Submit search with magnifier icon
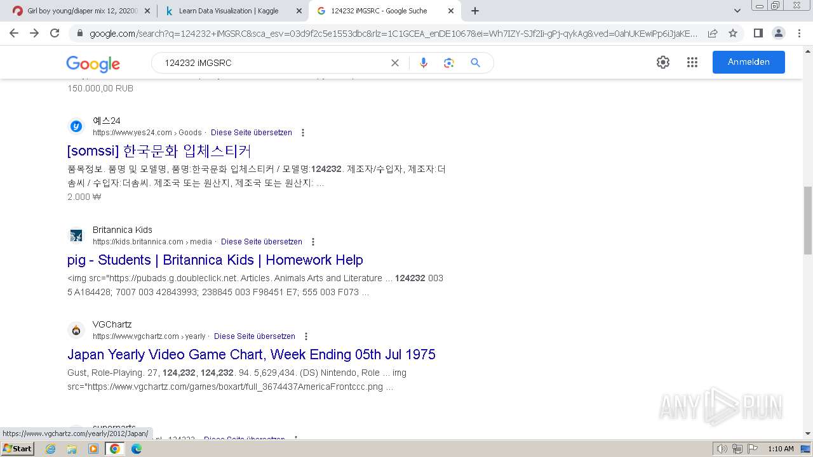Screen dimensions: 813x457 475,63
